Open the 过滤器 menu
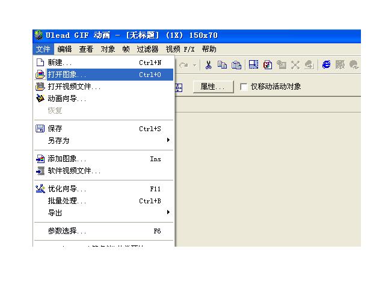Image resolution: width=385 pixels, height=308 pixels. (147, 49)
